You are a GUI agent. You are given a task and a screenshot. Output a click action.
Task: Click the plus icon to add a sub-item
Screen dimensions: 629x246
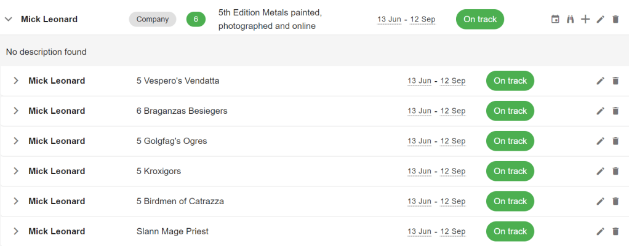[585, 19]
